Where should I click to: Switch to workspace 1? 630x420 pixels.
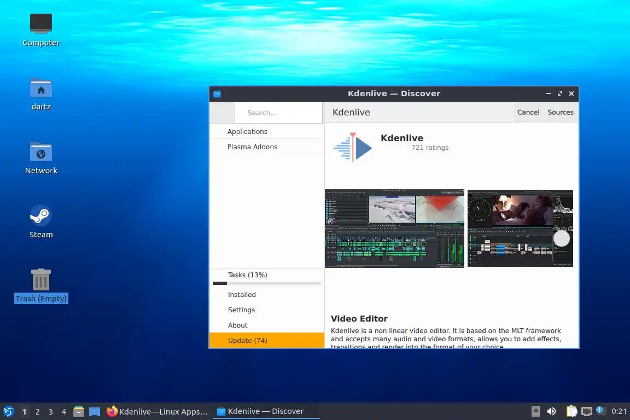click(x=24, y=412)
